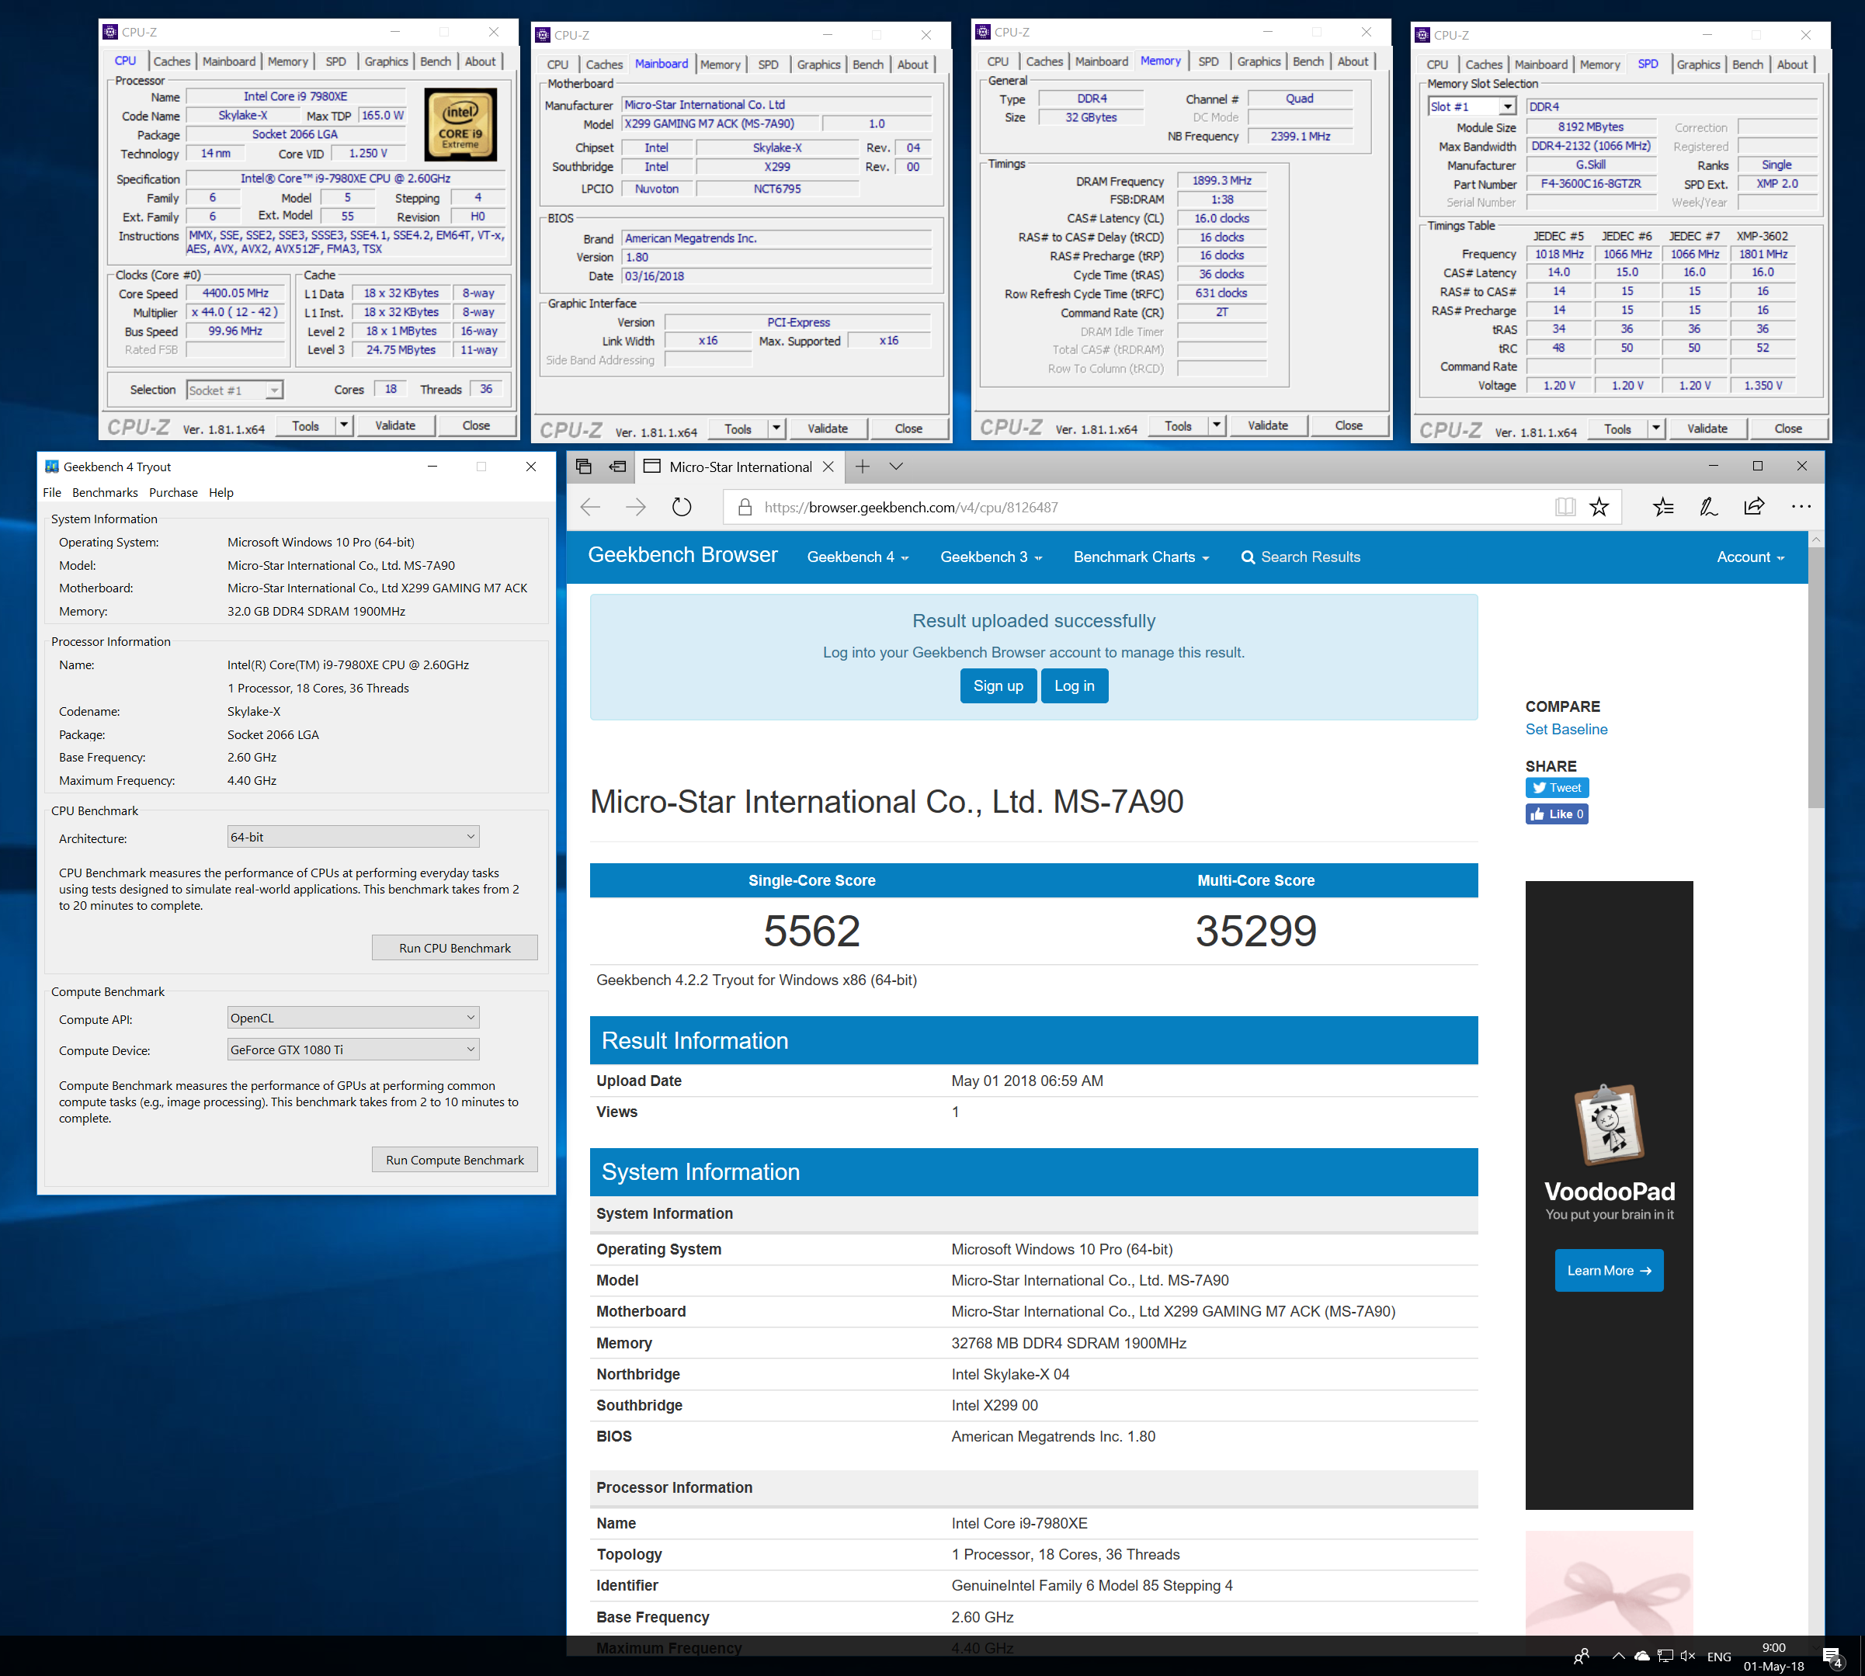Click Learn More on VoodooPad ad

click(x=1609, y=1270)
